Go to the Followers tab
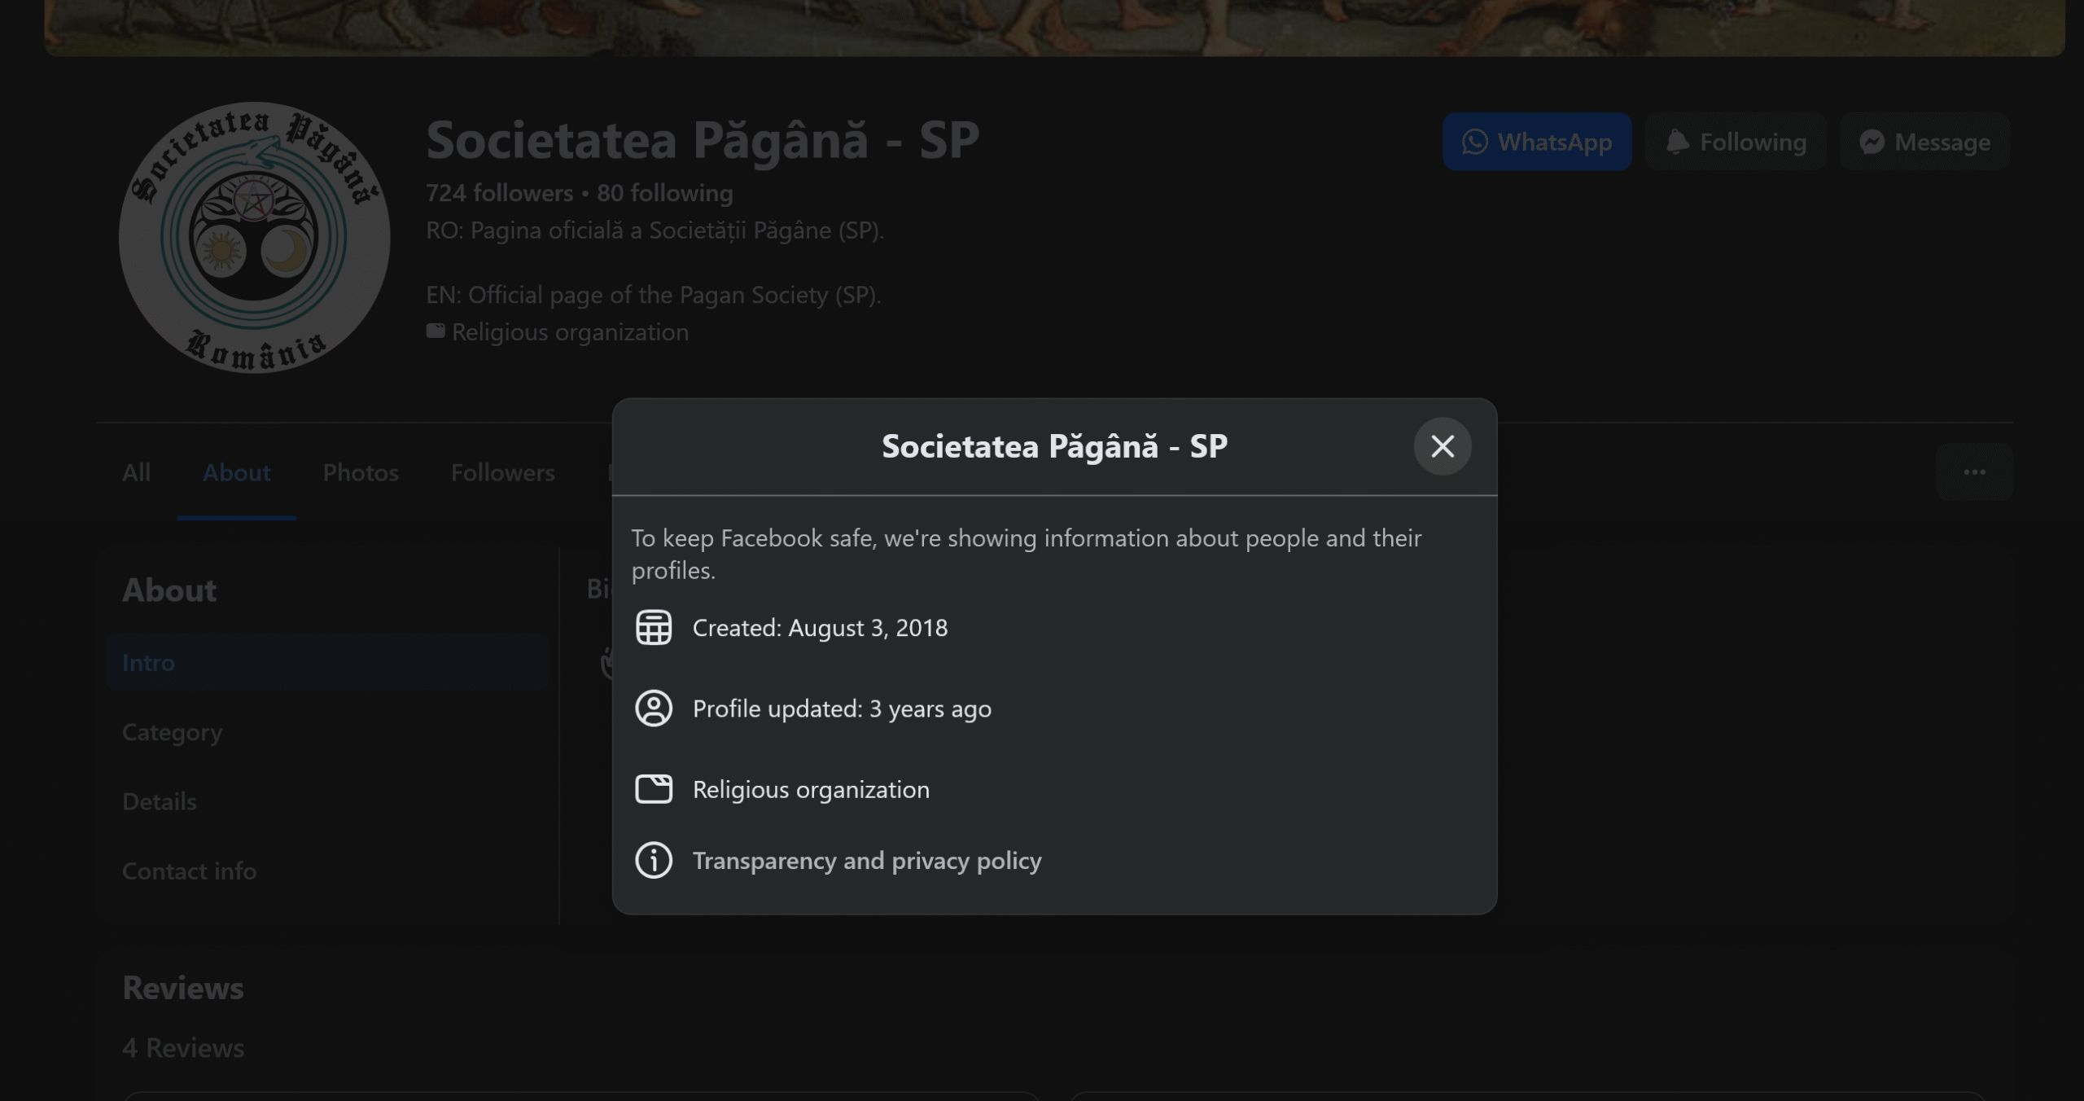 click(502, 472)
